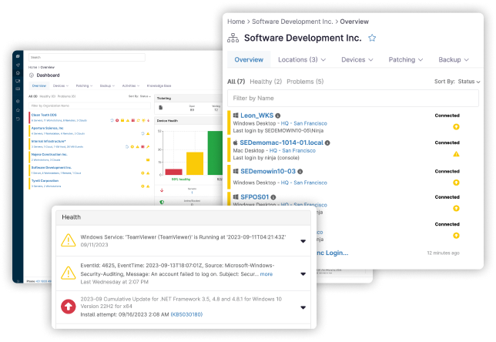Screen dimensions: 496x342
Task: Click the red upload arrow icon for .NET Cumulative Update
Action: coord(68,307)
